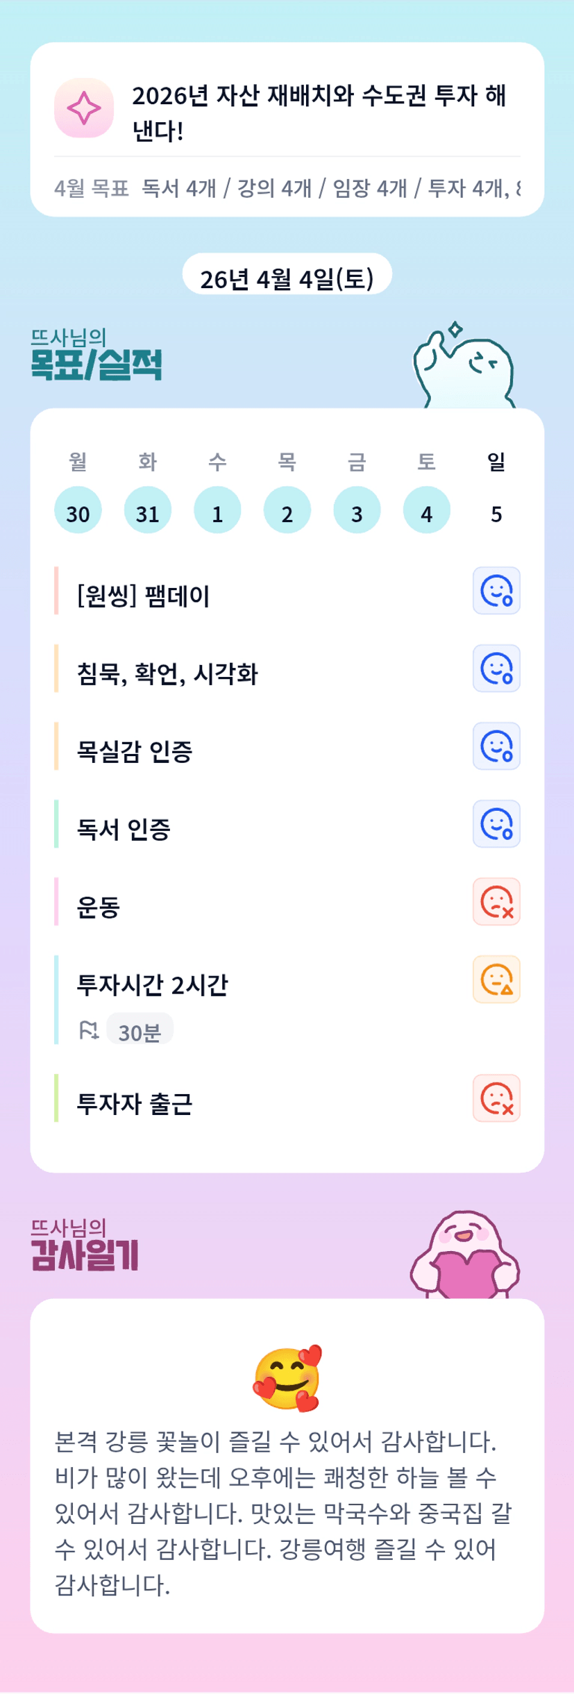Image resolution: width=574 pixels, height=1694 pixels.
Task: Toggle the 침묵, 확언, 시각화 status face
Action: point(496,669)
